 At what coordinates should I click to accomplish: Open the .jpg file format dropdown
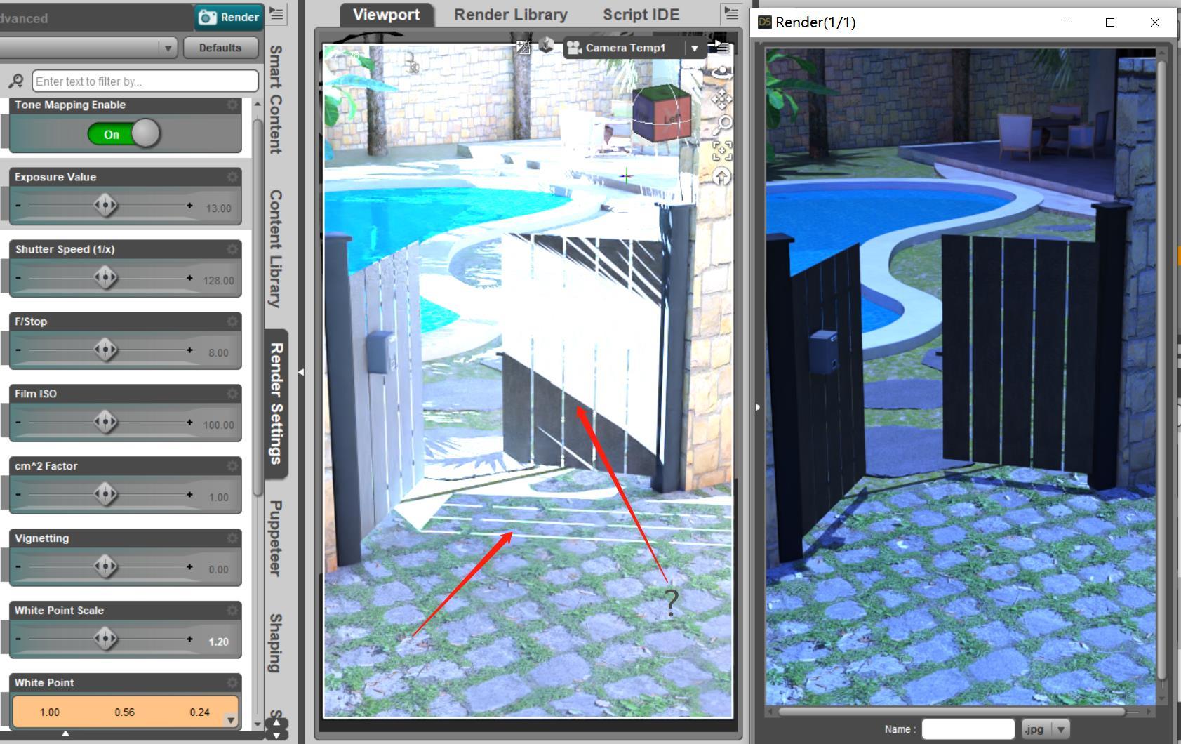click(1060, 729)
